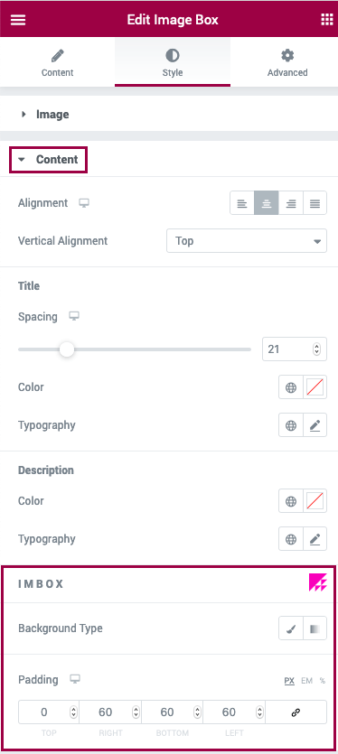Toggle linked padding values chain icon
The height and width of the screenshot is (754, 338).
pyautogui.click(x=296, y=712)
